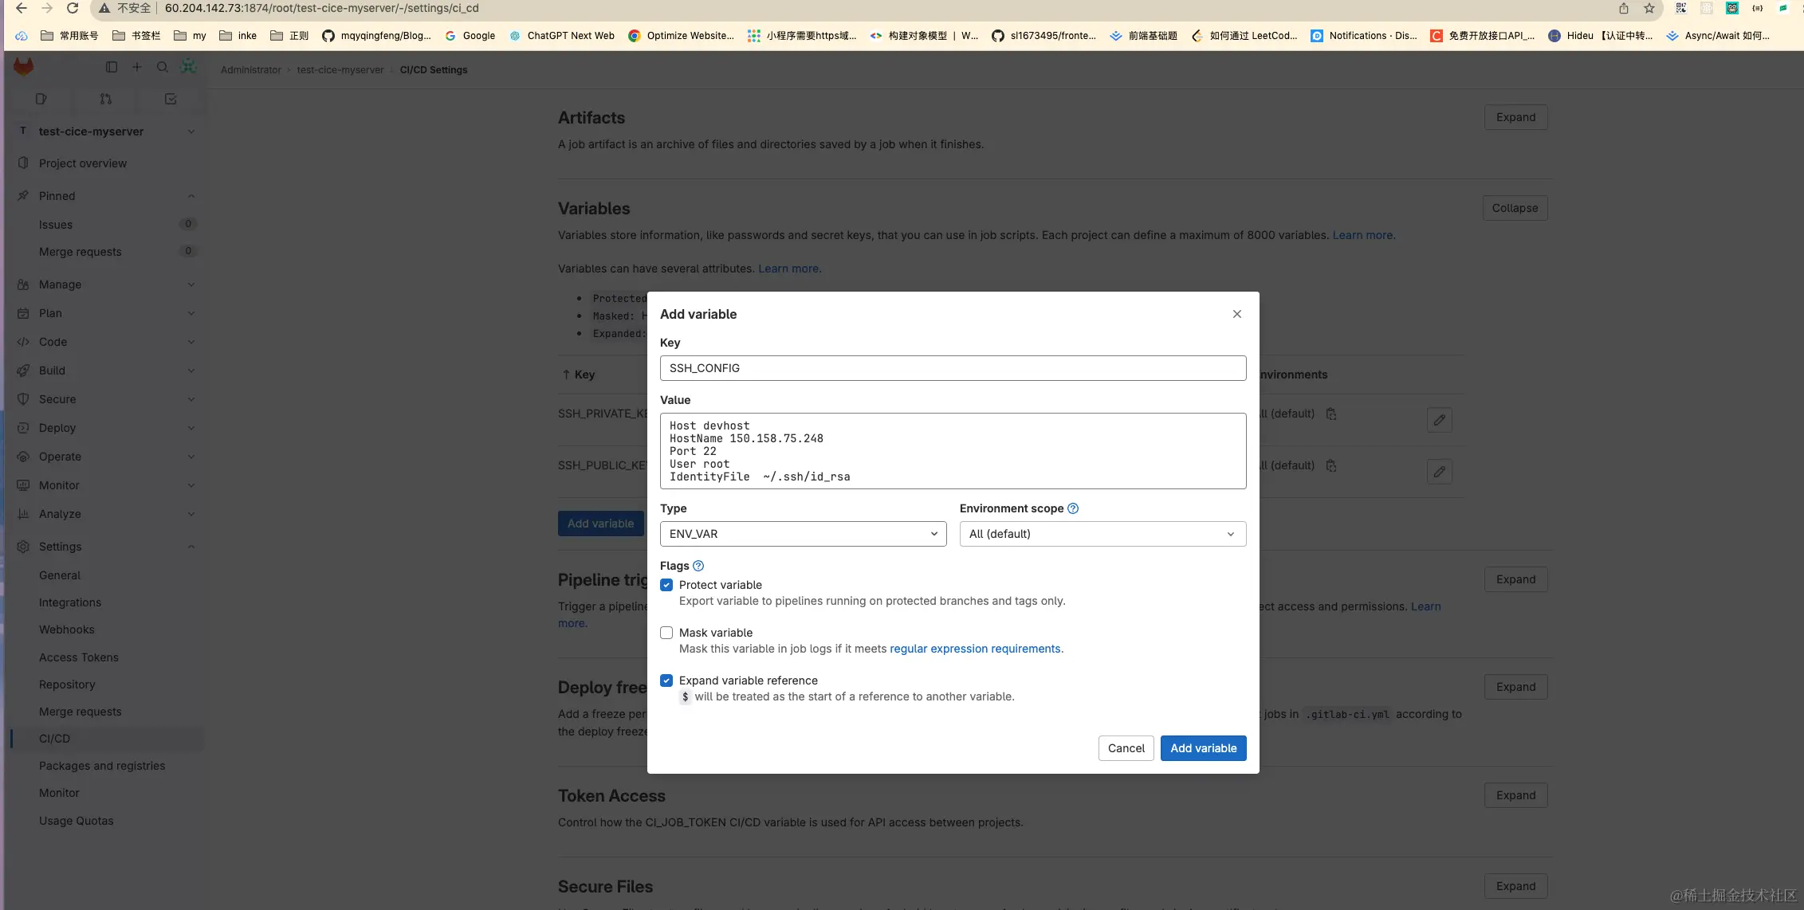Viewport: 1804px width, 910px height.
Task: Enable the Mask variable checkbox
Action: click(666, 633)
